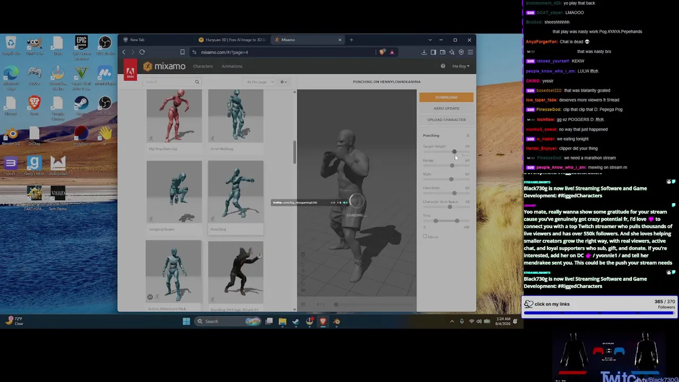
Task: Open the browser downloads icon
Action: click(x=424, y=52)
